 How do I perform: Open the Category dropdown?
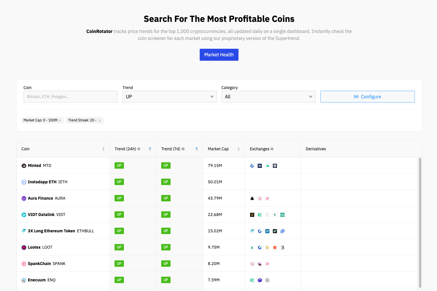[x=268, y=97]
